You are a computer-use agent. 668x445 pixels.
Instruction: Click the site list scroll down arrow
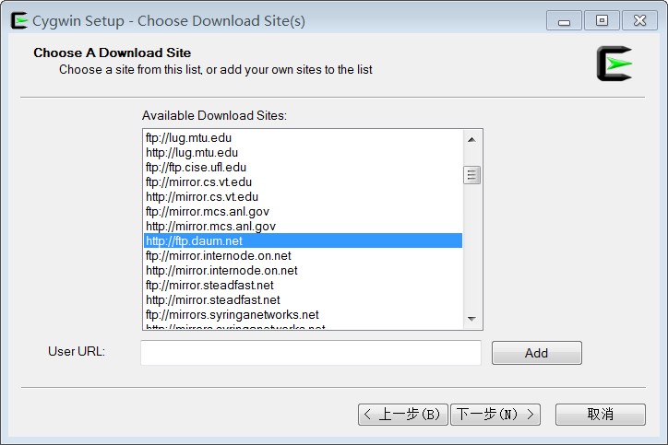[x=471, y=319]
